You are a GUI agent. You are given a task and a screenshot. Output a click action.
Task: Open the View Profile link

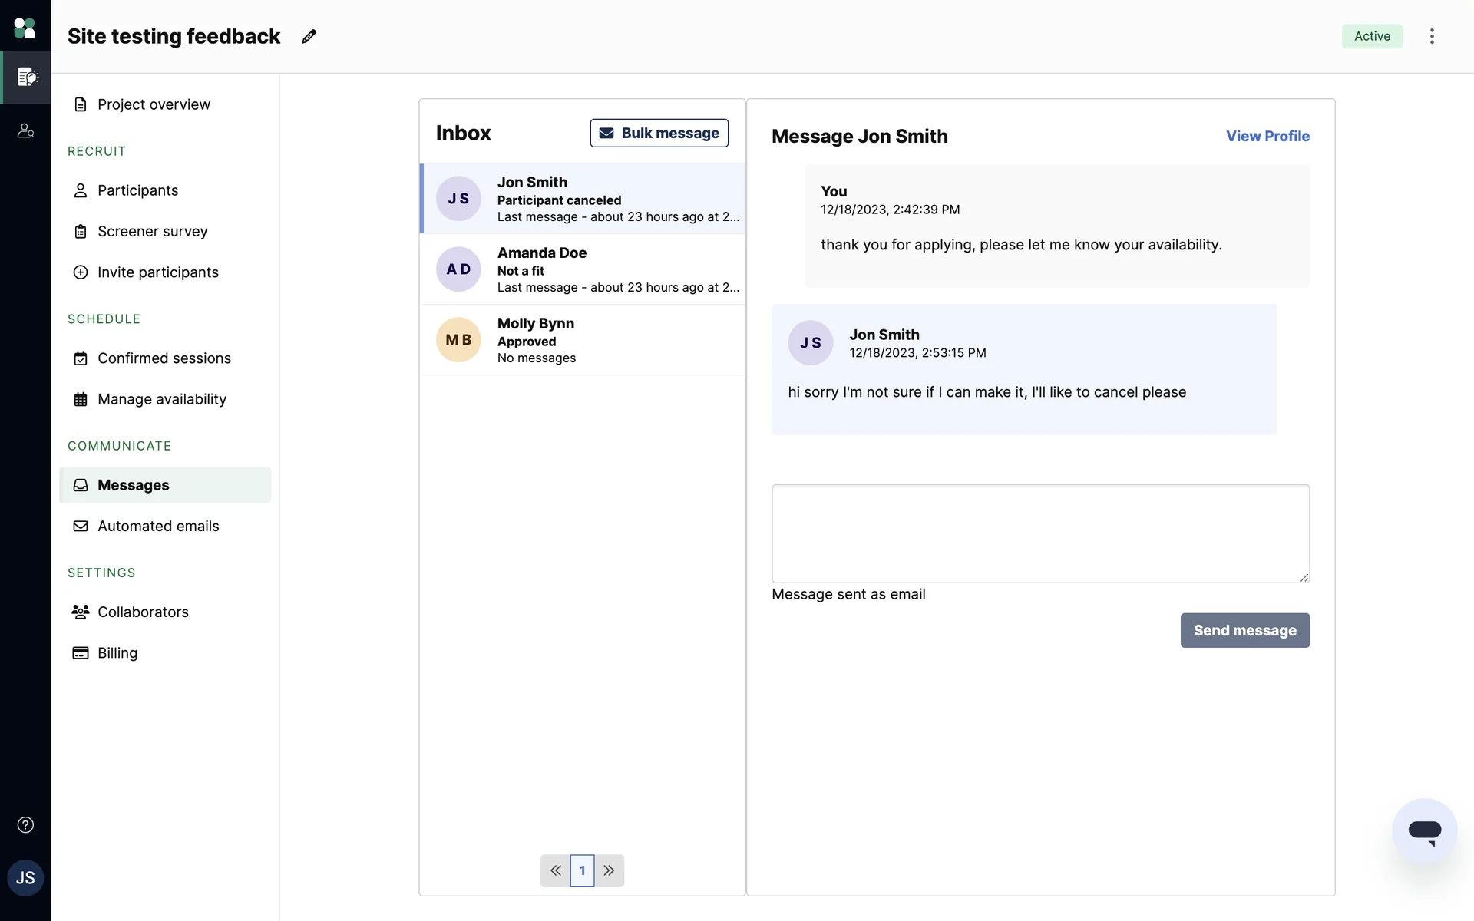coord(1267,136)
